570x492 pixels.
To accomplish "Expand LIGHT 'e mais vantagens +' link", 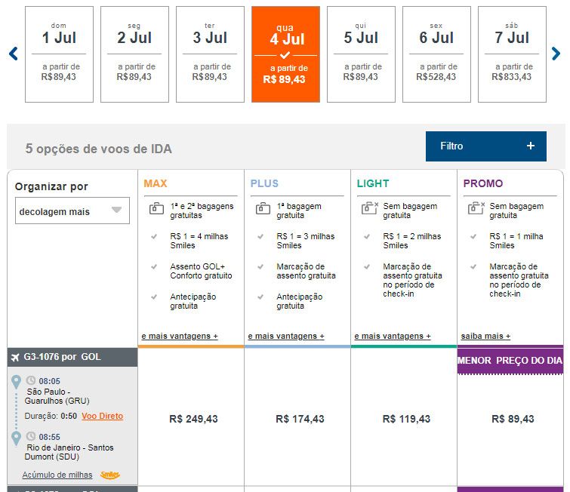I will pos(393,336).
